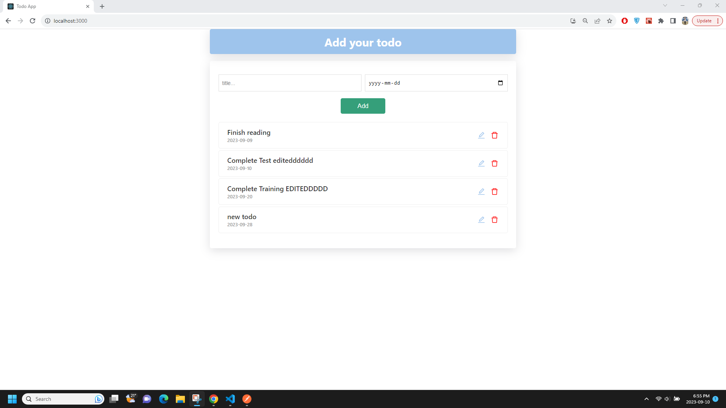Image resolution: width=726 pixels, height=408 pixels.
Task: Show hidden system tray icons
Action: 647,399
